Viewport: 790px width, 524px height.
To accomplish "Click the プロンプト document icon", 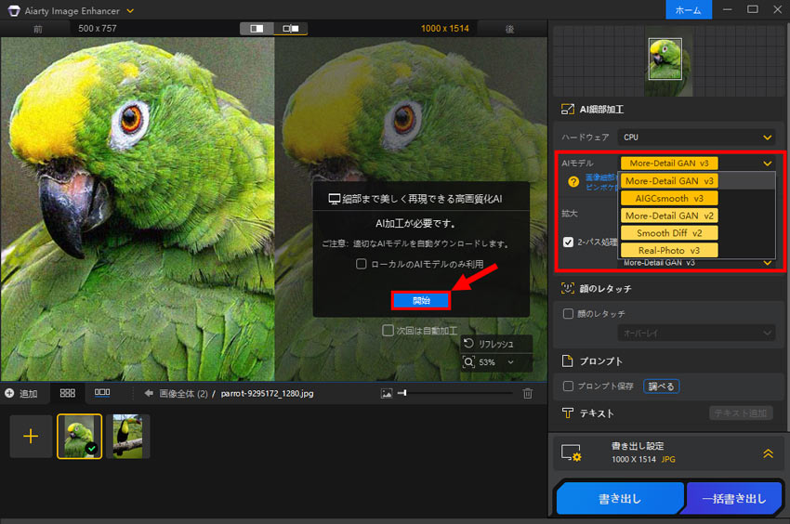I will (567, 360).
